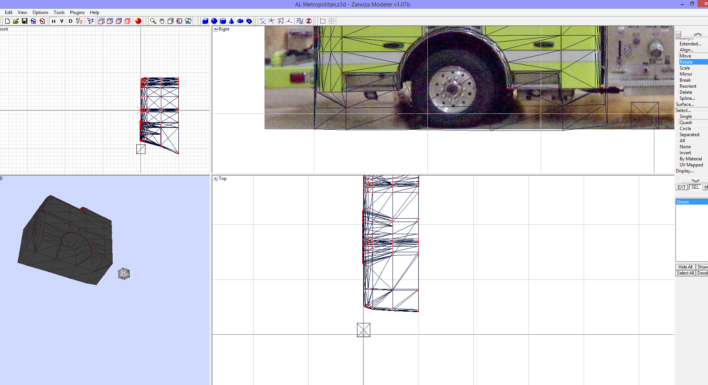Viewport: 708px width, 385px height.
Task: Open the Tools menu
Action: [x=59, y=12]
